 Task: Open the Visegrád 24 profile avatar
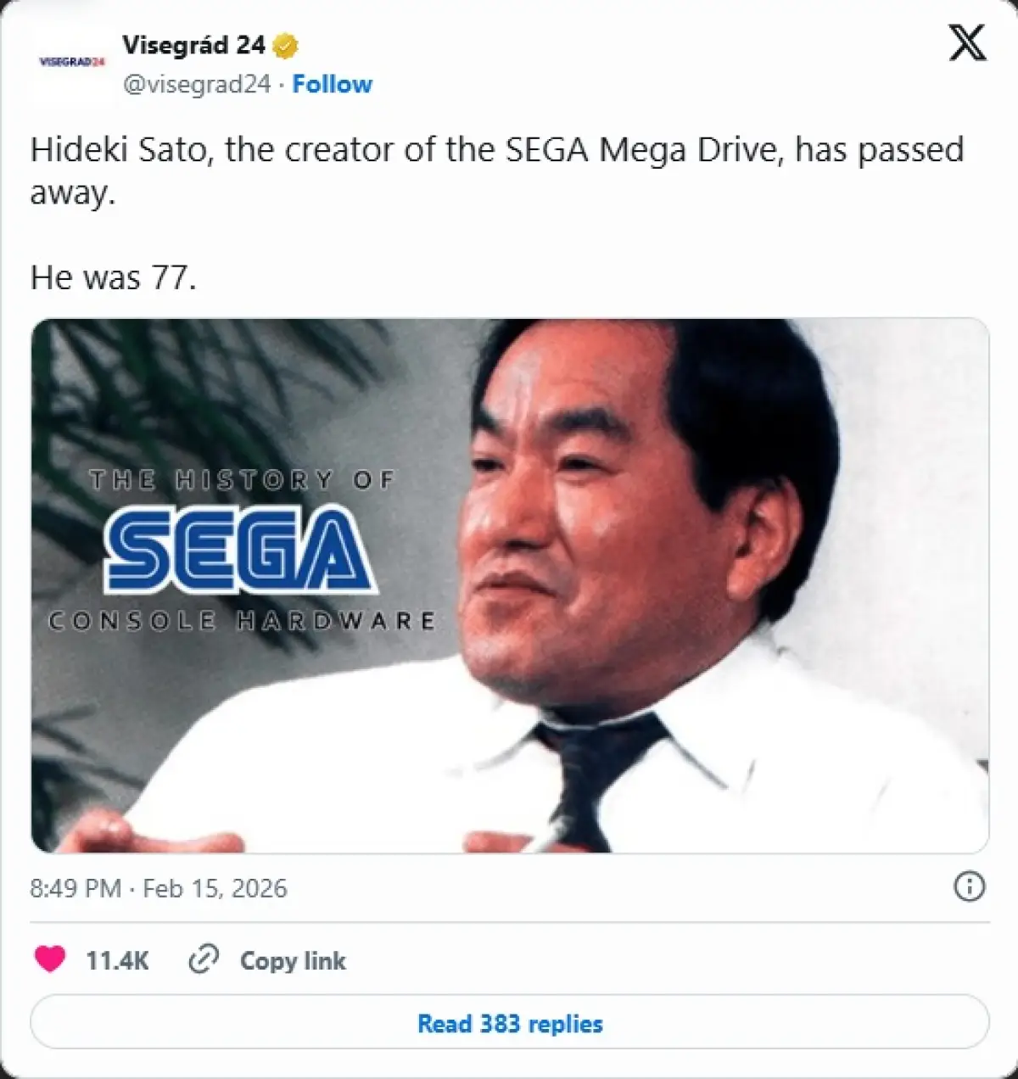click(72, 62)
